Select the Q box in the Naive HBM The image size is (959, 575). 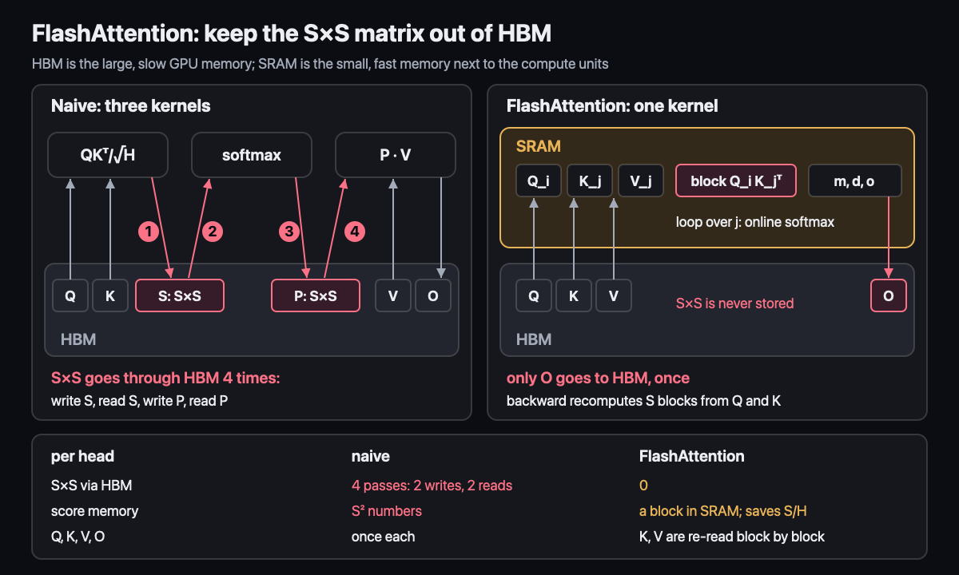pos(70,295)
